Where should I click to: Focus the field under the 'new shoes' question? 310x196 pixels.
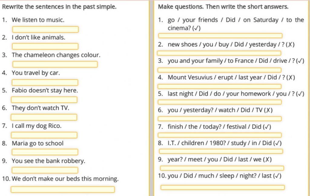[x=219, y=53]
